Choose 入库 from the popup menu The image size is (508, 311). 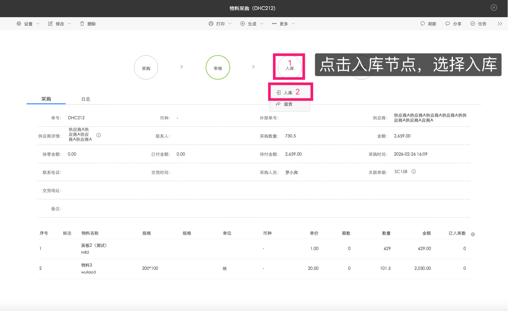(288, 93)
